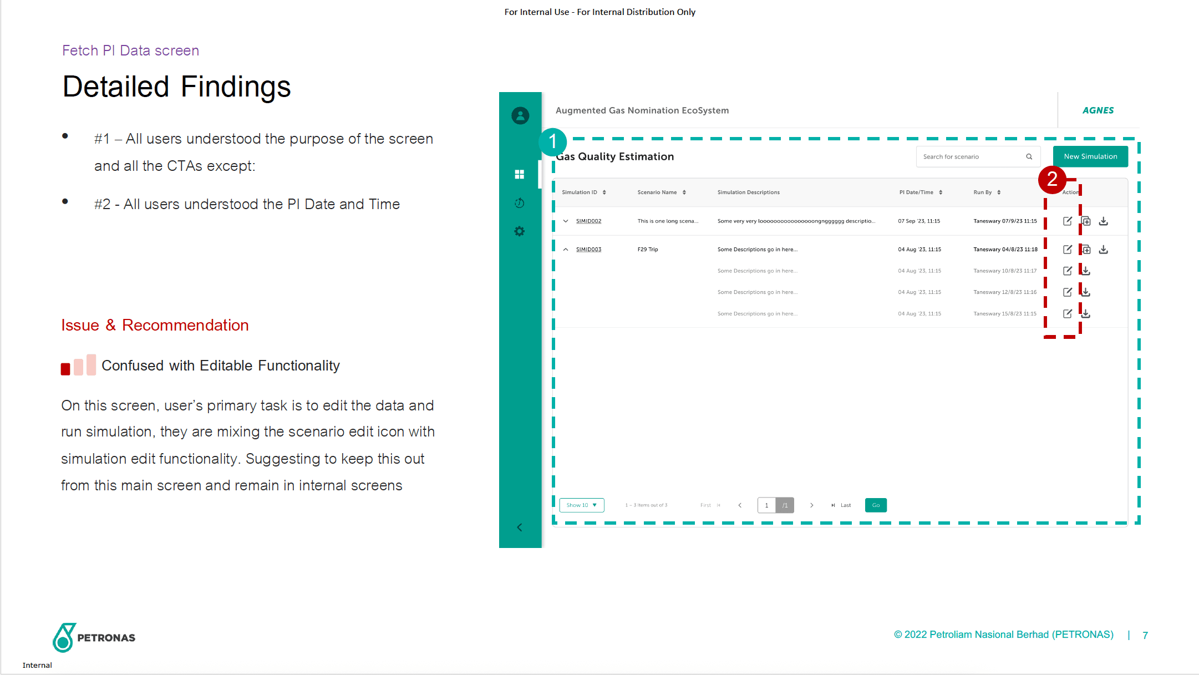Sort by PI Date/Time column

coord(941,192)
